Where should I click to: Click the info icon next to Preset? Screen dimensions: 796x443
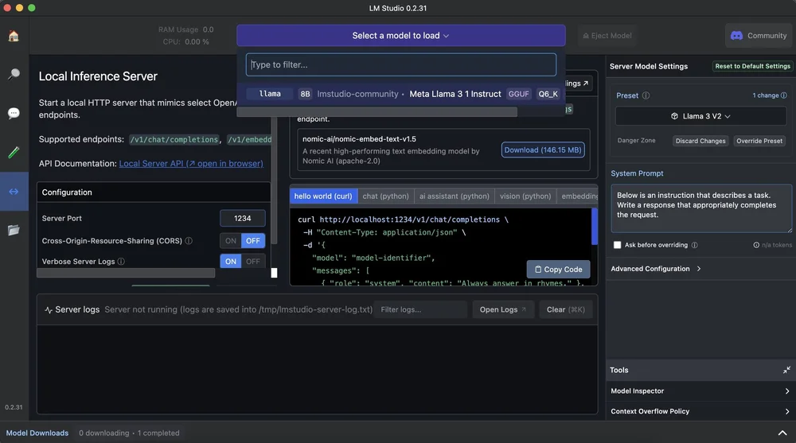point(646,95)
